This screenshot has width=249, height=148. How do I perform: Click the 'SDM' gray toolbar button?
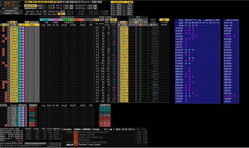pos(72,2)
